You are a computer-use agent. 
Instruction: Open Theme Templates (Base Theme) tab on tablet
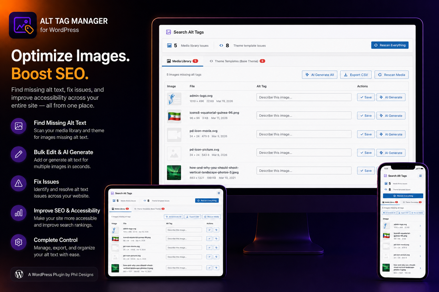point(149,209)
